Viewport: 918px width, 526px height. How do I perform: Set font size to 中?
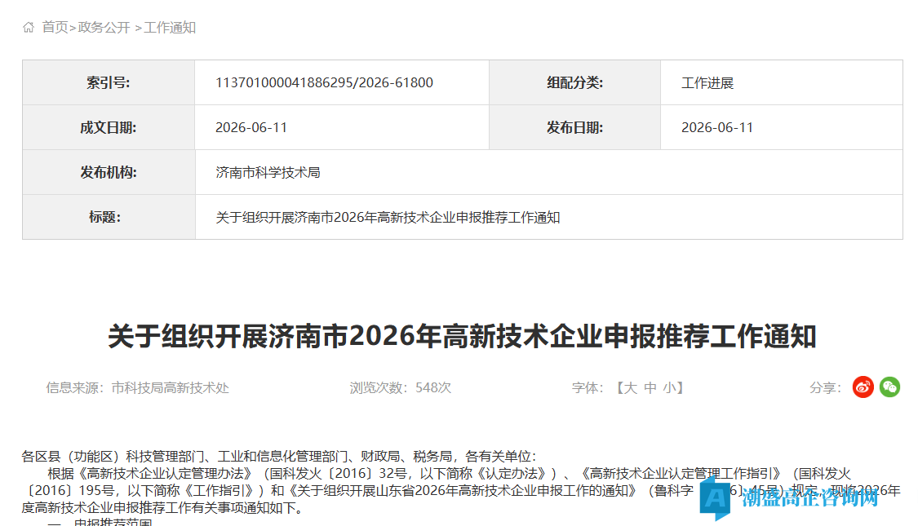pos(650,388)
